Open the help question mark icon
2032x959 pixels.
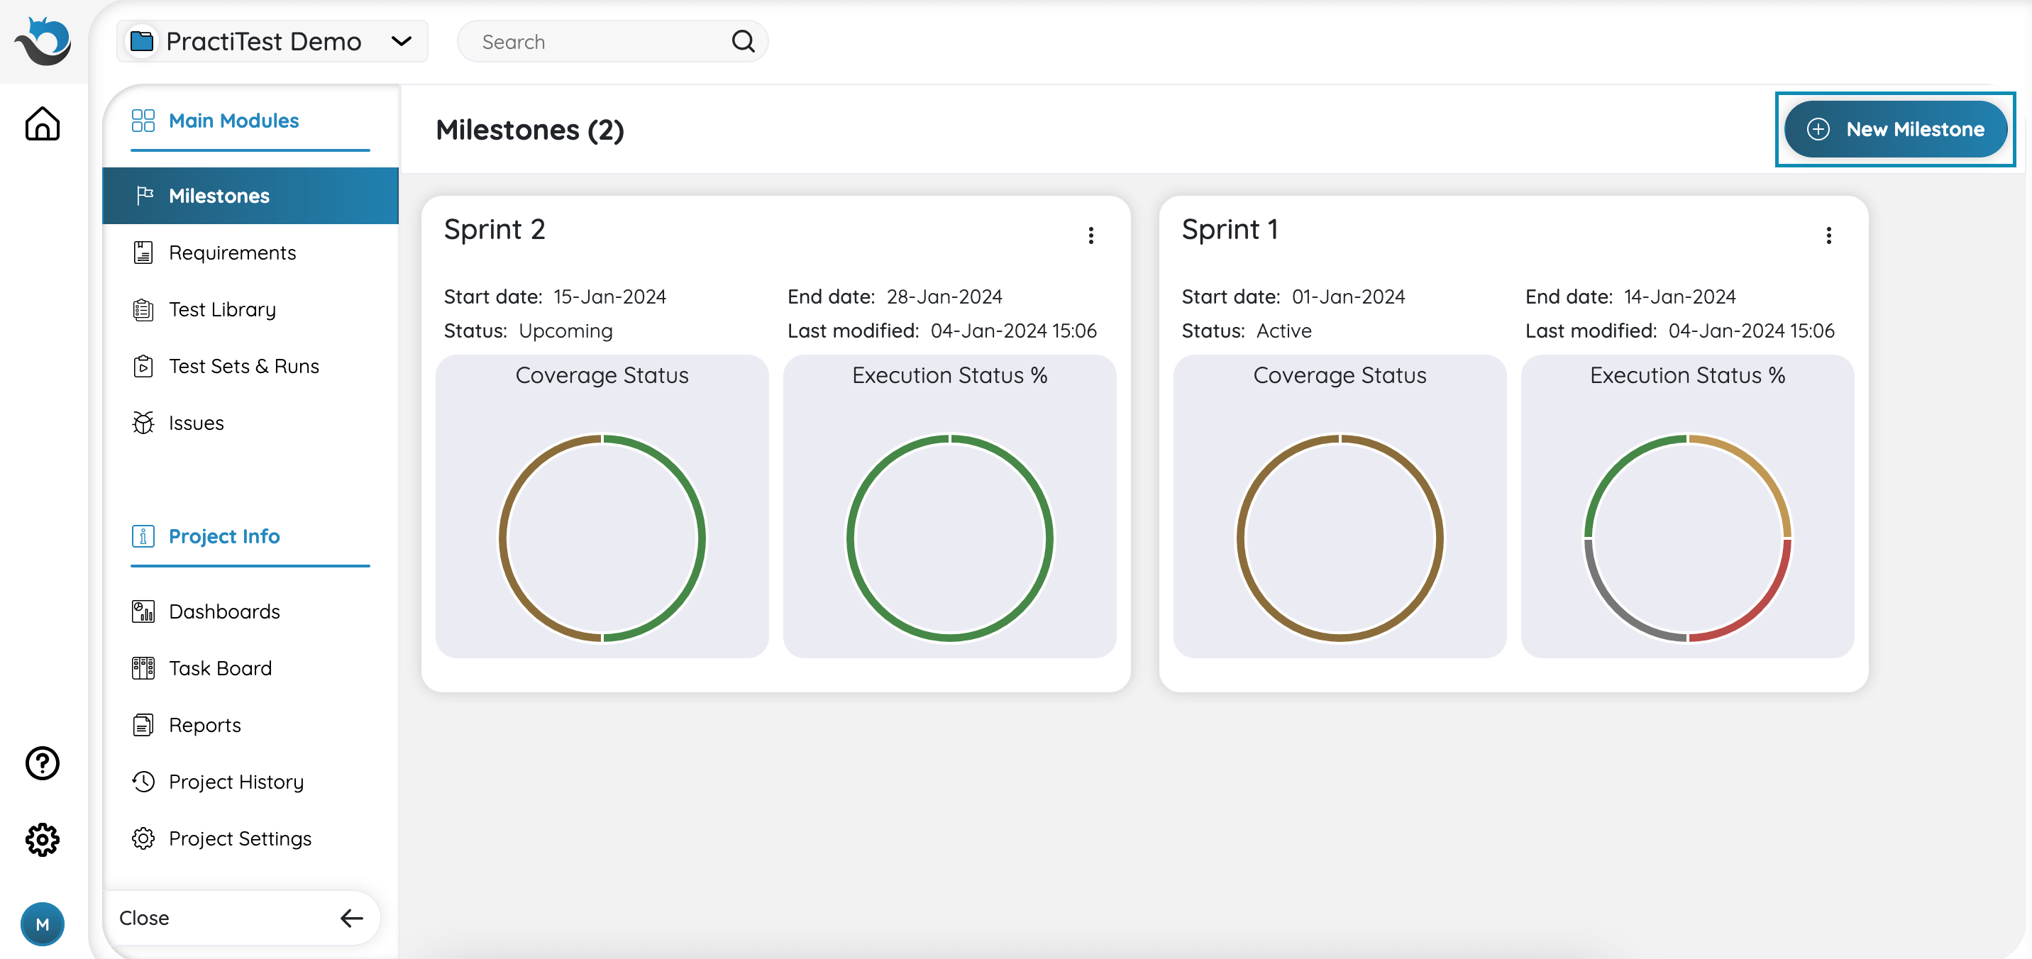[43, 763]
